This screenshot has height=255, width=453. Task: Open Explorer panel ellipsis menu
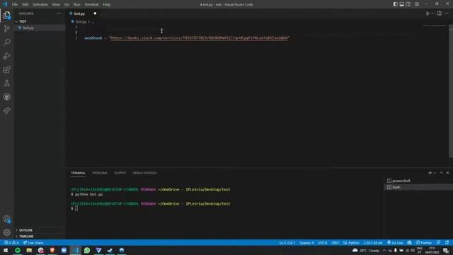(x=59, y=13)
